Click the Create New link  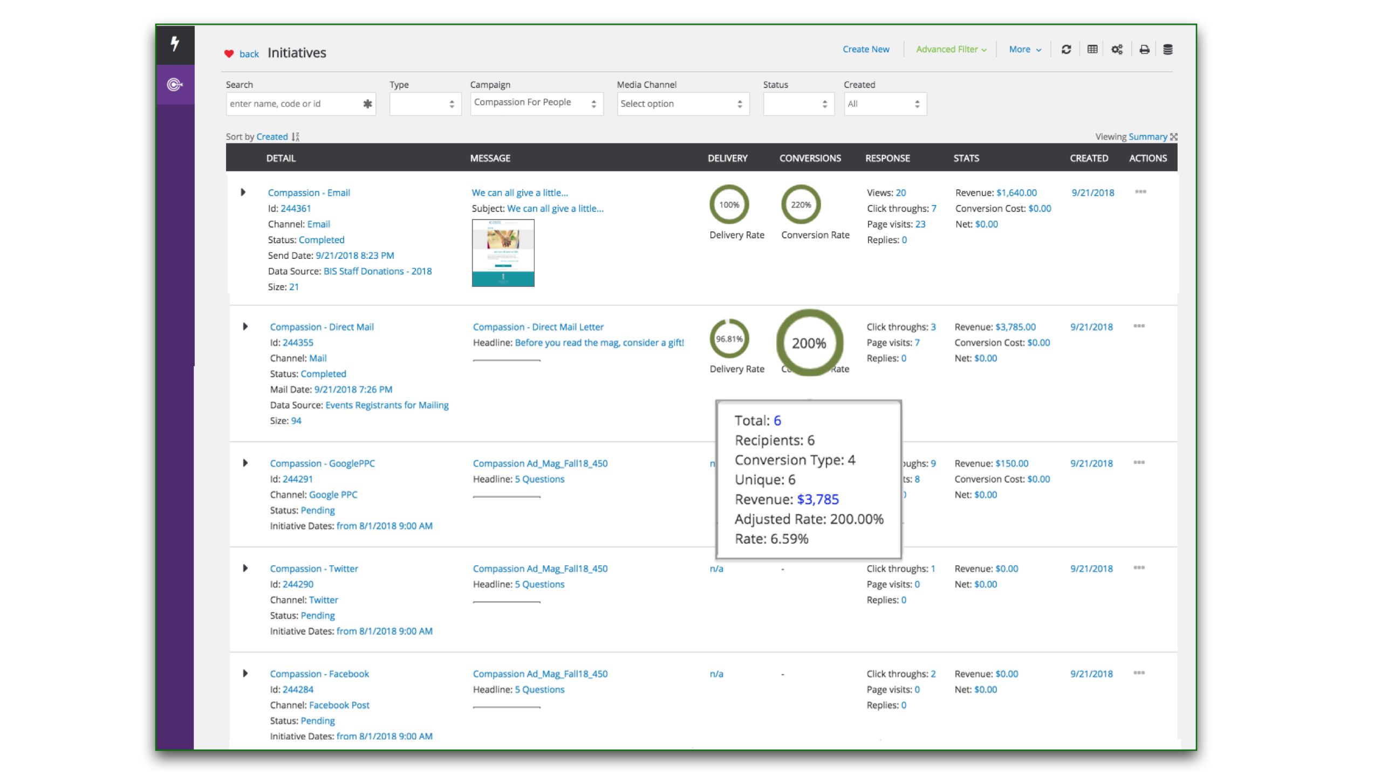click(x=866, y=50)
